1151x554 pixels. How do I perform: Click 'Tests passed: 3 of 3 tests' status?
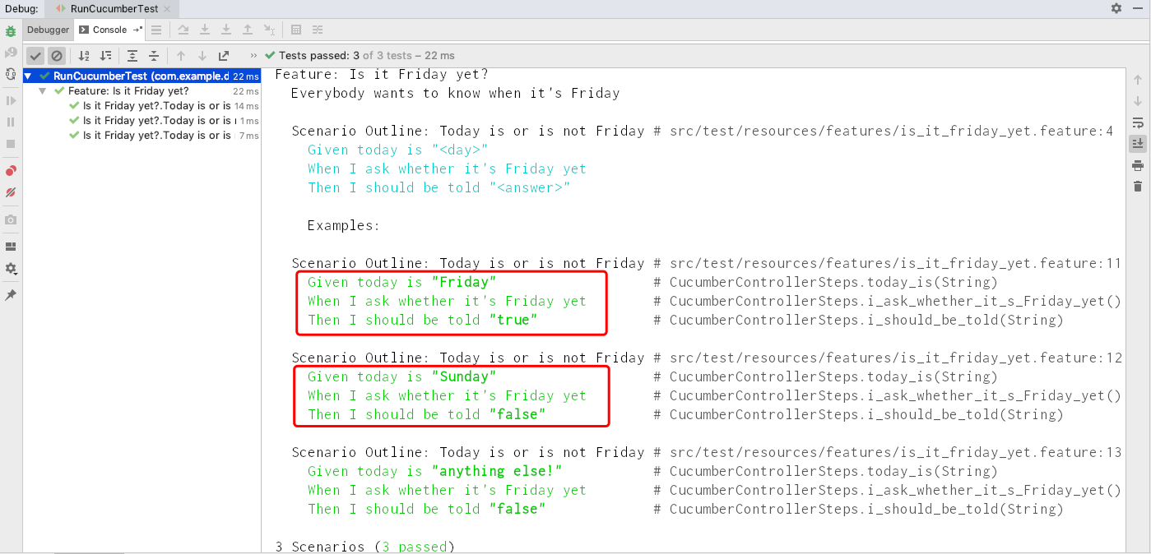pos(360,56)
